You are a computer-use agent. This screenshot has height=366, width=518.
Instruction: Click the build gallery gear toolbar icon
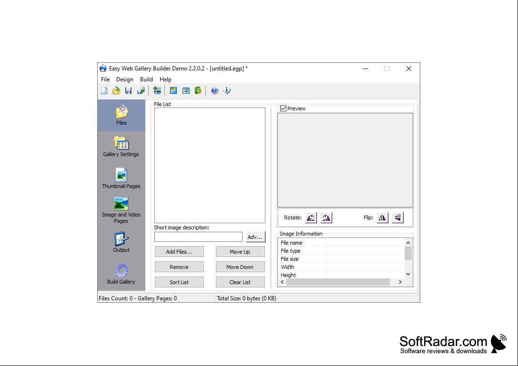pyautogui.click(x=198, y=90)
